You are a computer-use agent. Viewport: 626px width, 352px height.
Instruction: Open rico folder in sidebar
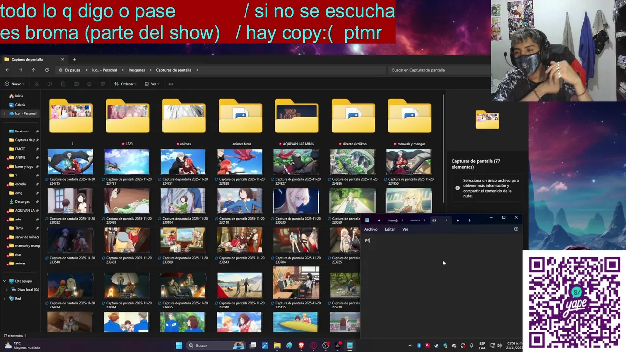click(18, 254)
